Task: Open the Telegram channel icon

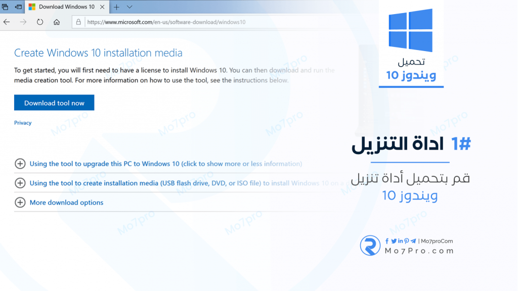Action: [413, 241]
